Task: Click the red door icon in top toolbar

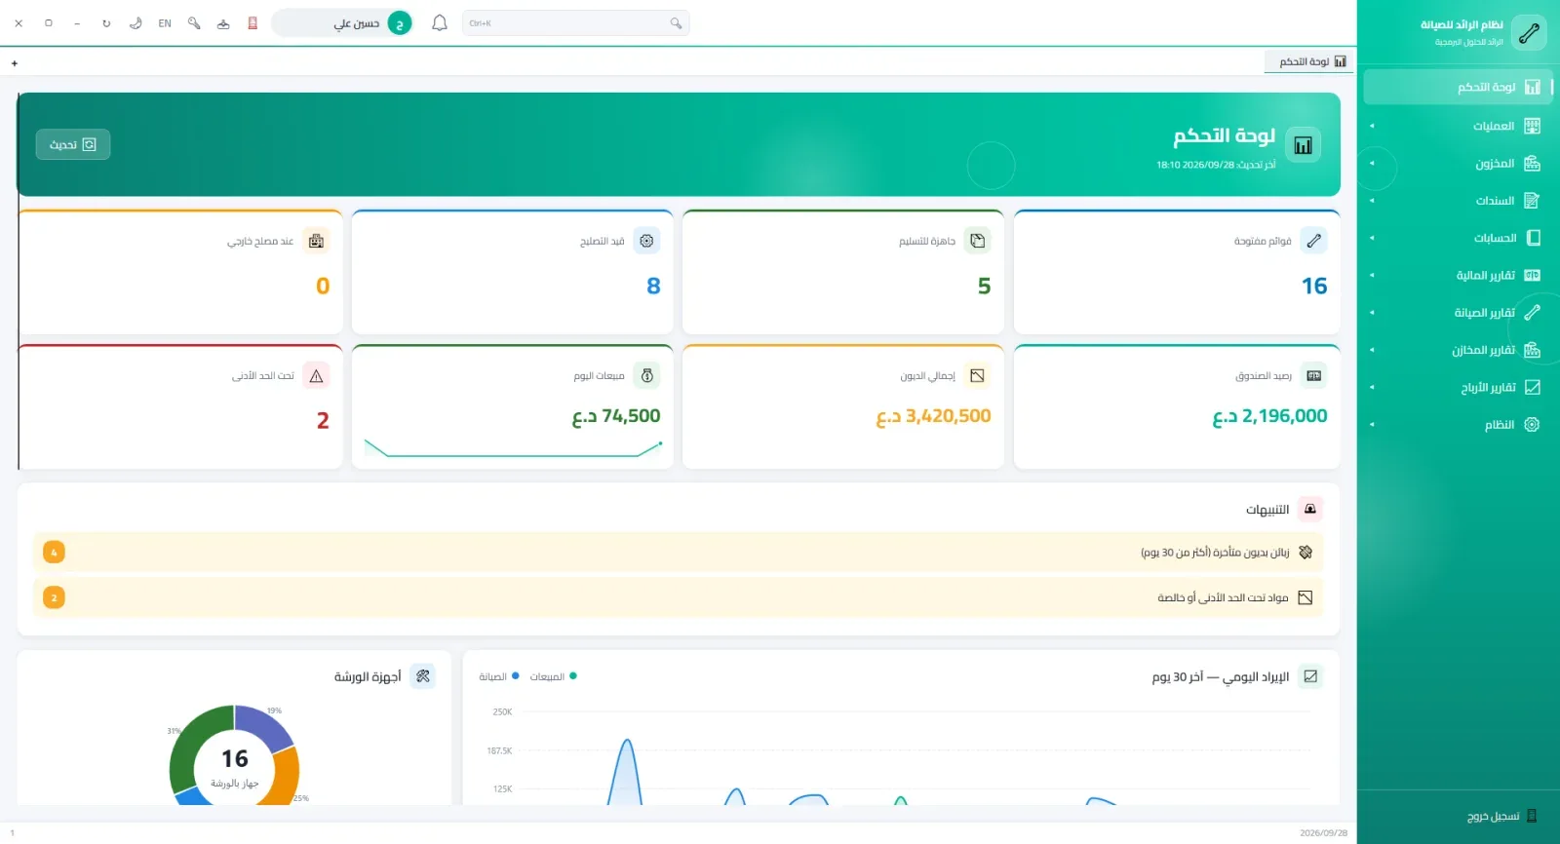Action: (x=253, y=22)
